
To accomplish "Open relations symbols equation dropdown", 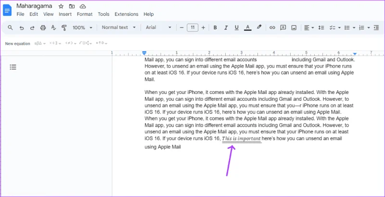I will click(71, 43).
